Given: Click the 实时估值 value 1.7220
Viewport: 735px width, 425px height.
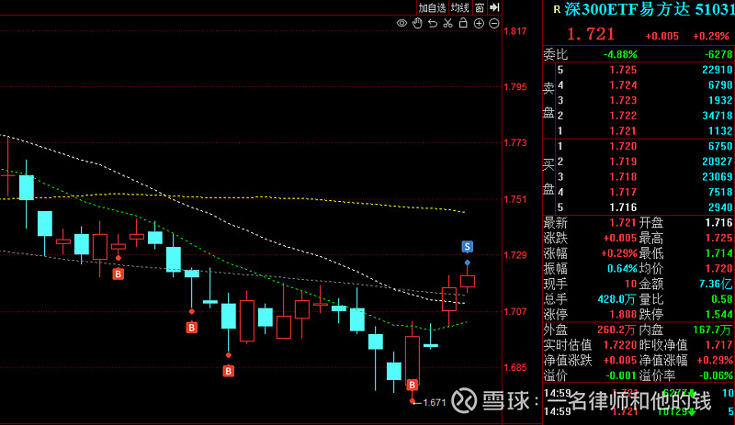Looking at the screenshot, I should (x=619, y=345).
